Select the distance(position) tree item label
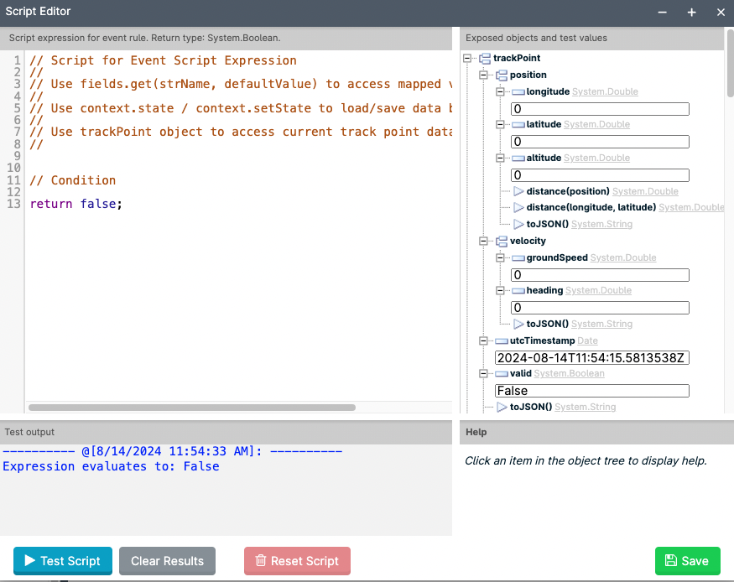Screen dimensions: 734x582 click(x=568, y=191)
